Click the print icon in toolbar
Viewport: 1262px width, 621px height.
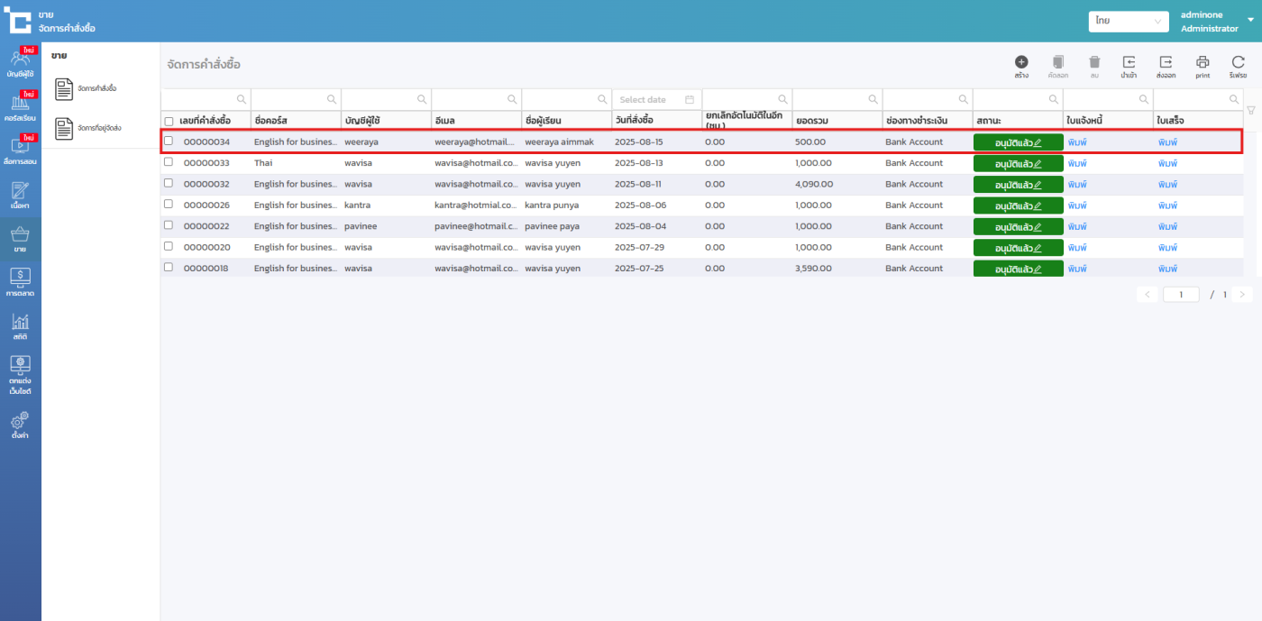point(1203,62)
